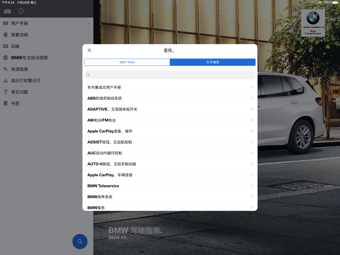Open 动画 menu item
The width and height of the screenshot is (340, 255).
pos(47,46)
